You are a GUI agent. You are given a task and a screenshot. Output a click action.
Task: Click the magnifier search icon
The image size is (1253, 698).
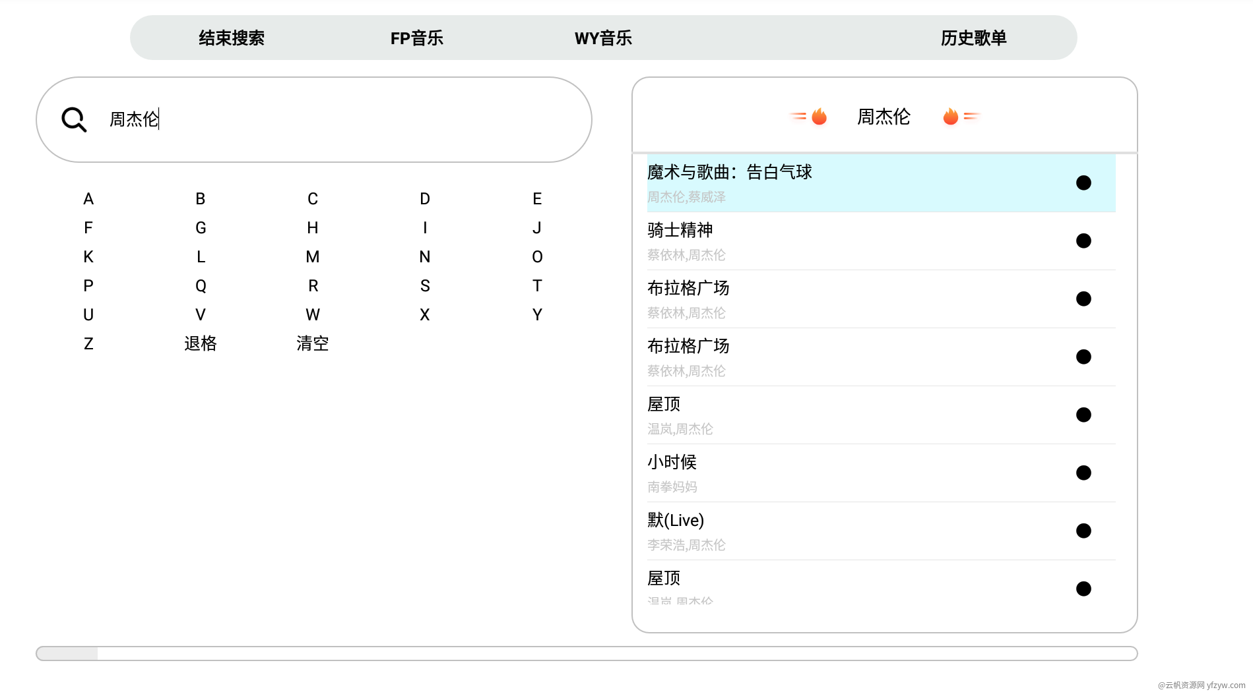[74, 120]
